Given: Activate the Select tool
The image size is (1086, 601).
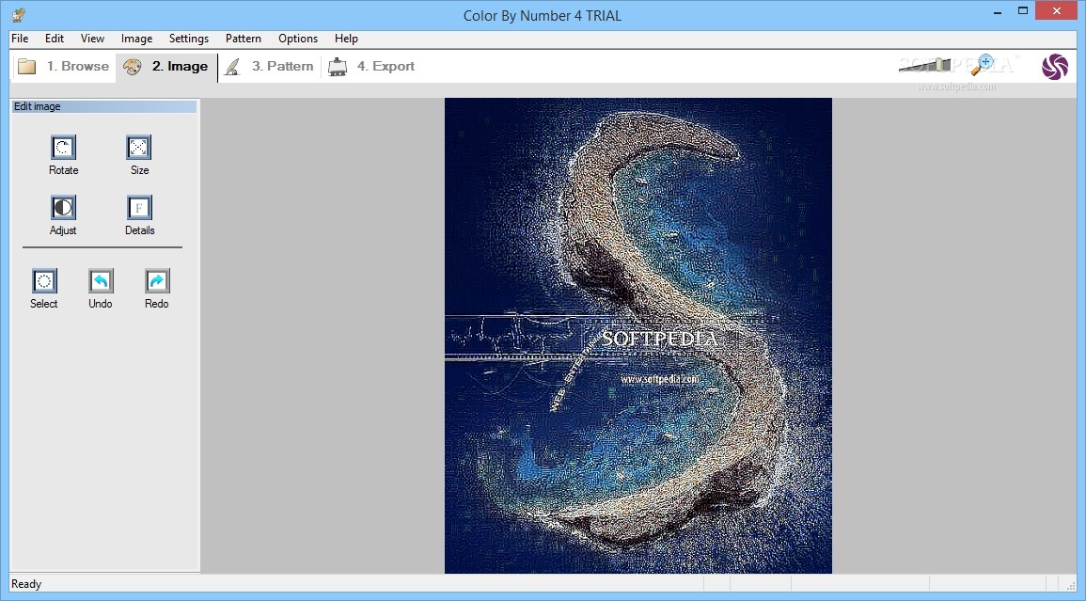Looking at the screenshot, I should (x=43, y=281).
